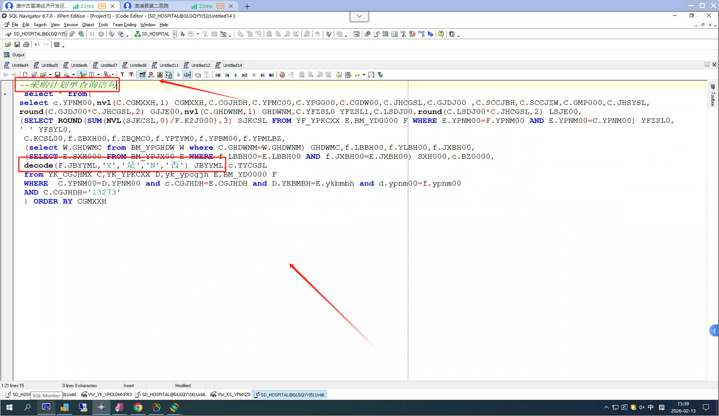
Task: Toggle the sound/echo toolbar button
Action: tap(187, 75)
